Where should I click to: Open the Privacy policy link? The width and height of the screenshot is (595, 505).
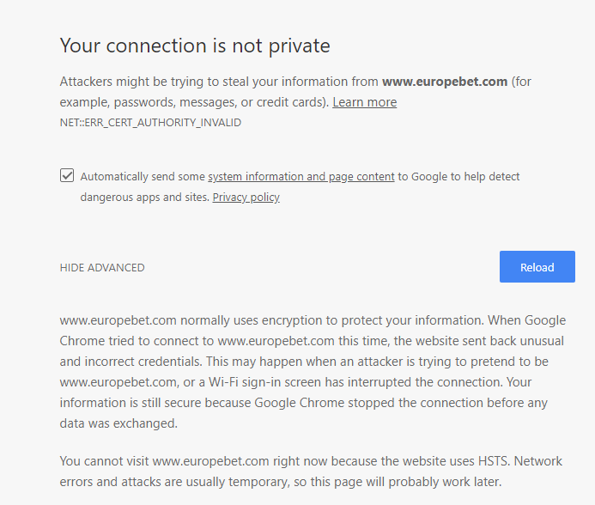[x=246, y=198]
